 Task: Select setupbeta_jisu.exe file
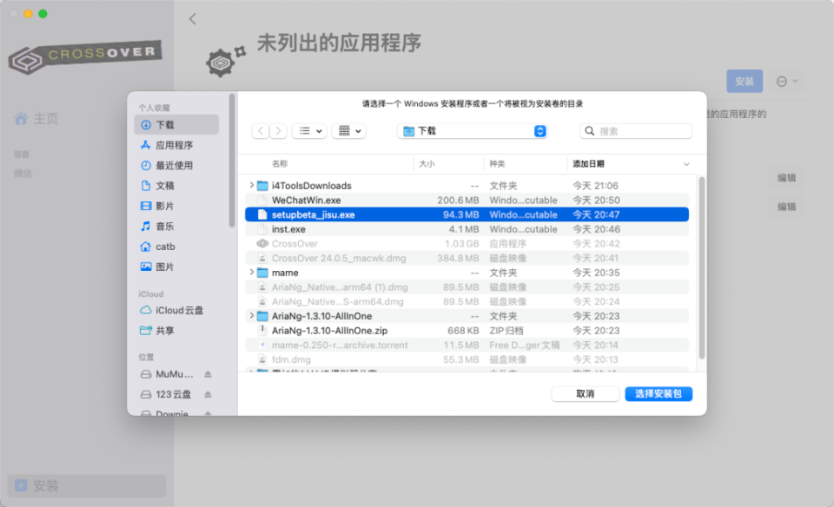click(467, 214)
